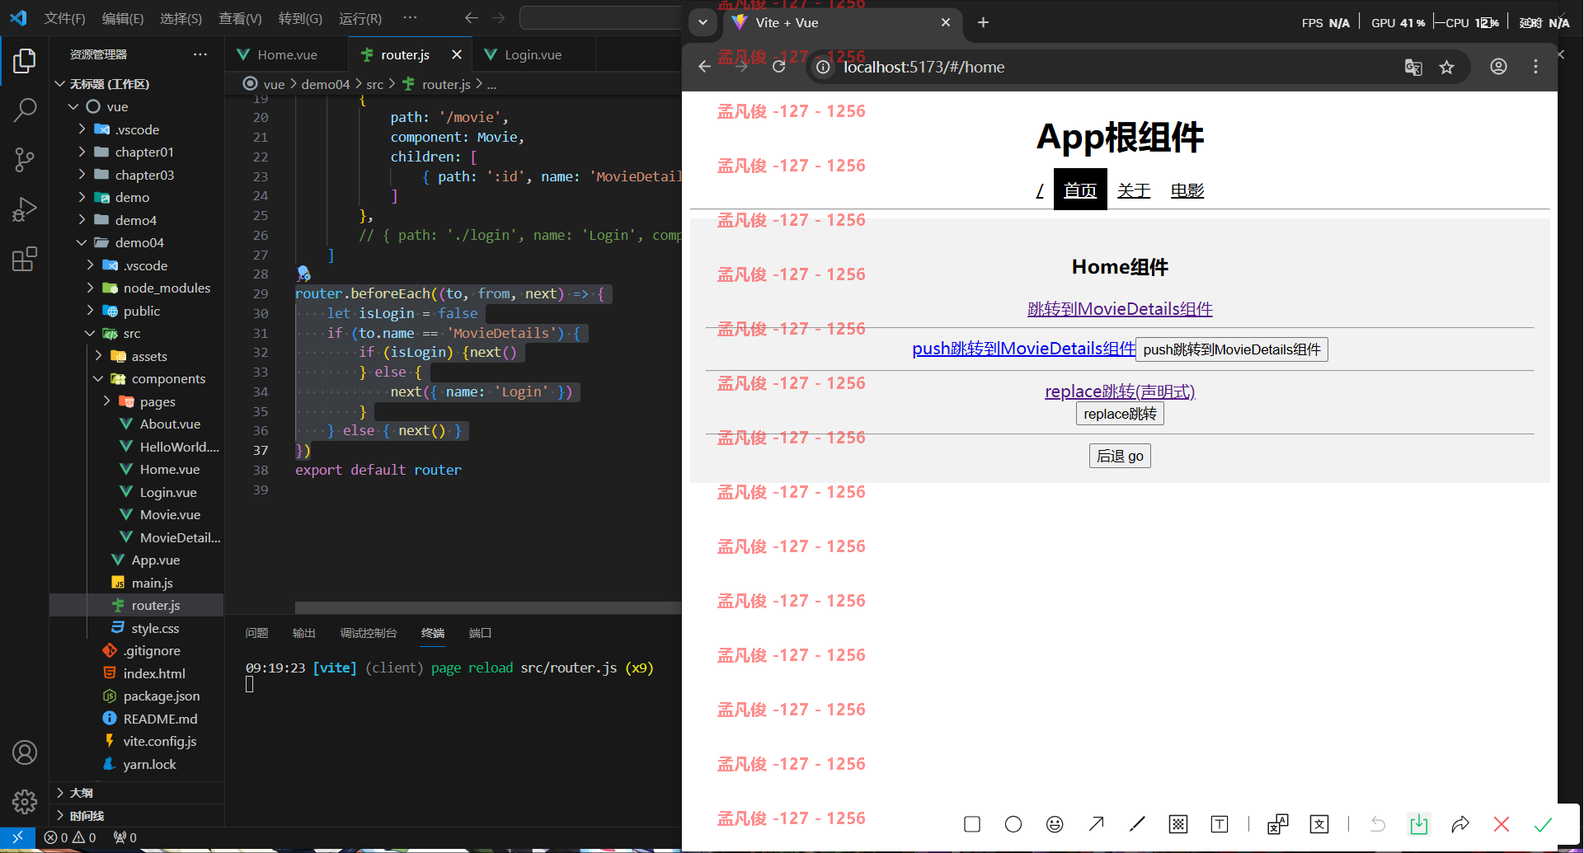Image resolution: width=1584 pixels, height=853 pixels.
Task: Open Source Control view in activity bar
Action: pyautogui.click(x=25, y=160)
